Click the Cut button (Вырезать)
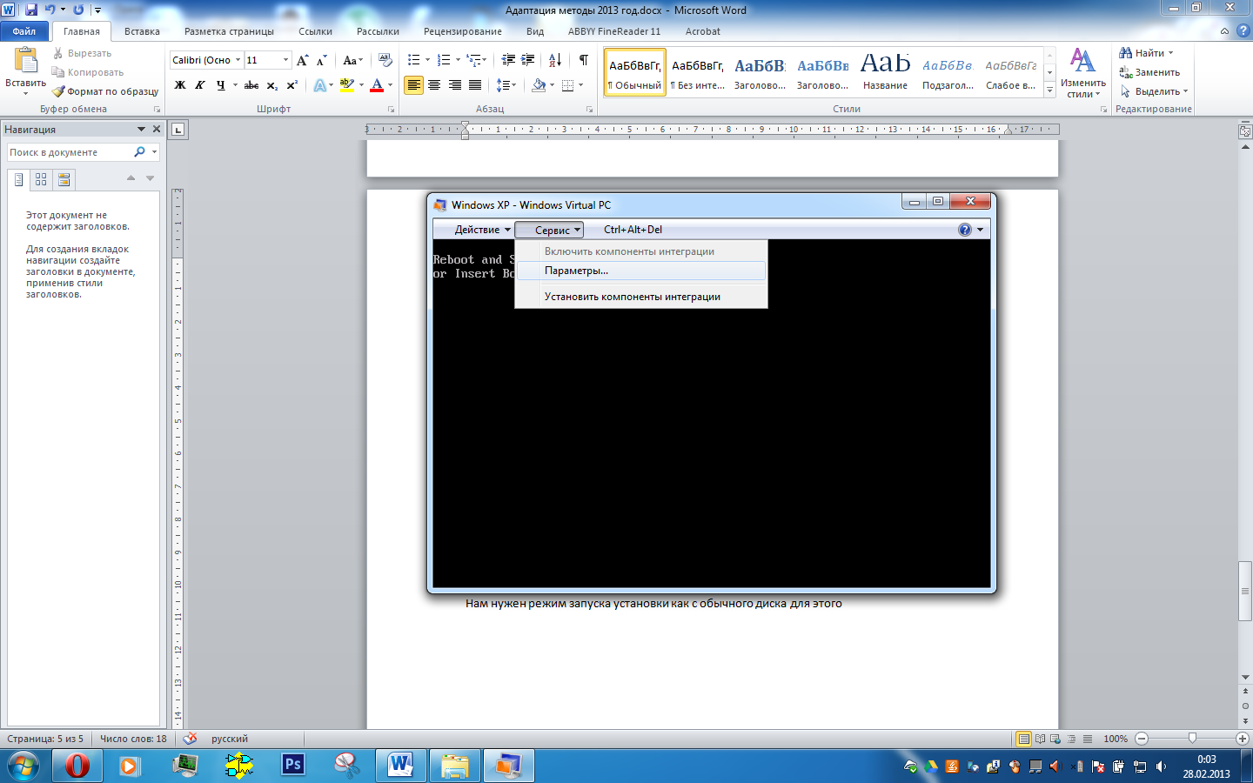Screen dimensions: 1253x783 pyautogui.click(x=83, y=53)
